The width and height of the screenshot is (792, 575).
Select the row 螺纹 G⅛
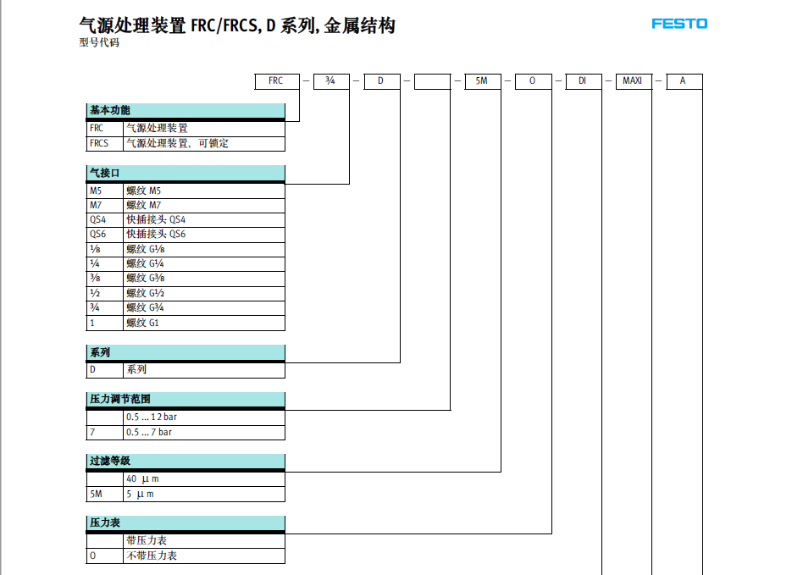pyautogui.click(x=186, y=249)
